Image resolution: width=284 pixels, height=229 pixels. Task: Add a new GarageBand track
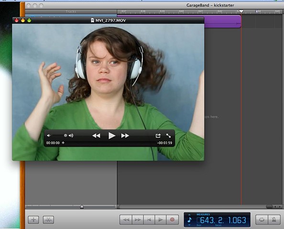(33, 220)
